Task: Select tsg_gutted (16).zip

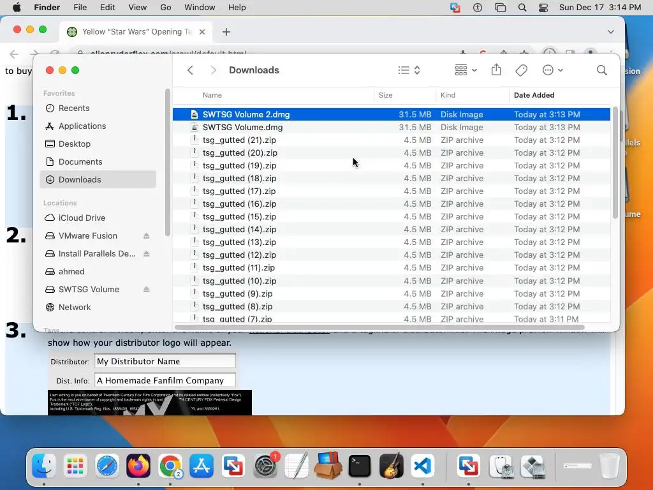Action: point(392,204)
